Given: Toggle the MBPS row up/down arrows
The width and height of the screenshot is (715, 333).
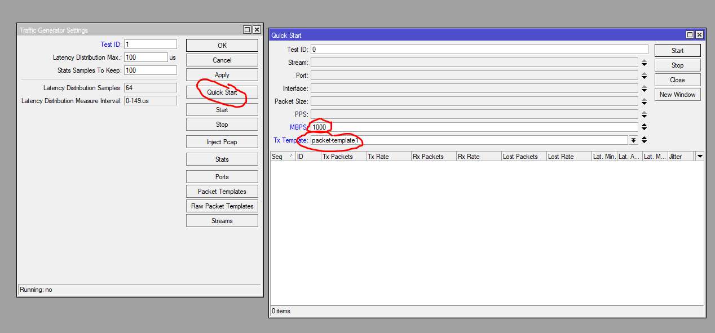Looking at the screenshot, I should pos(644,127).
